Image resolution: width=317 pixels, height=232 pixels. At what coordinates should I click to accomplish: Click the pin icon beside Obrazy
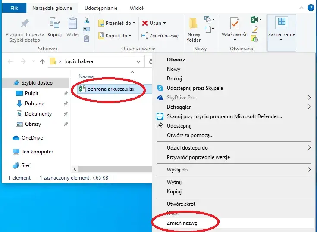coord(66,124)
